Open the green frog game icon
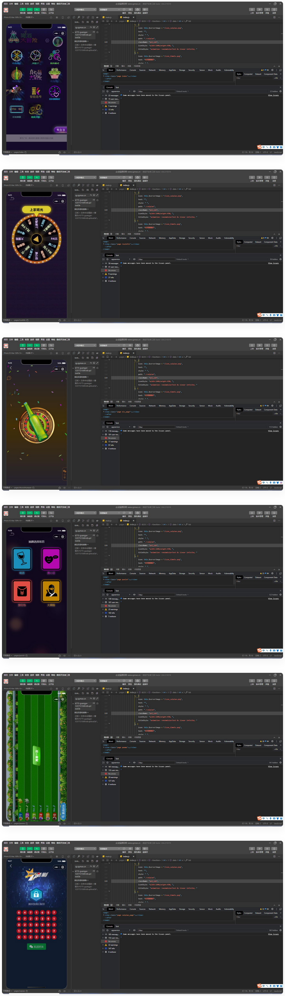Screen dimensions: 285x996 pos(54,73)
